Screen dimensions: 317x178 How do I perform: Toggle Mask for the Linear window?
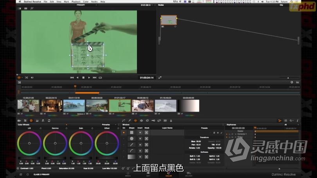(147, 133)
